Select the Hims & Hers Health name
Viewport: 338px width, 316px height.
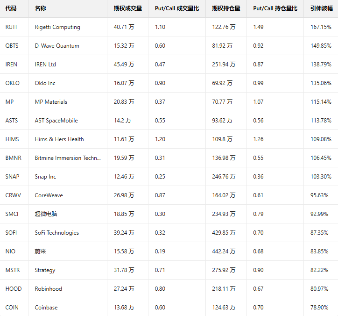point(59,139)
